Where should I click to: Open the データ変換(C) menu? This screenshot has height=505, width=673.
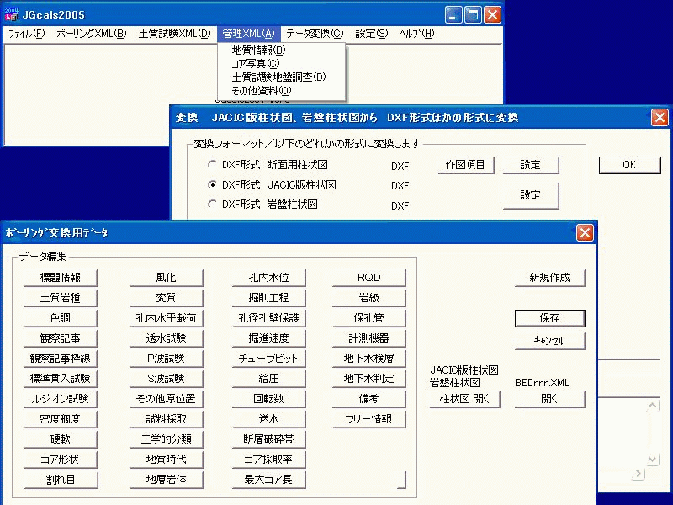[x=314, y=34]
